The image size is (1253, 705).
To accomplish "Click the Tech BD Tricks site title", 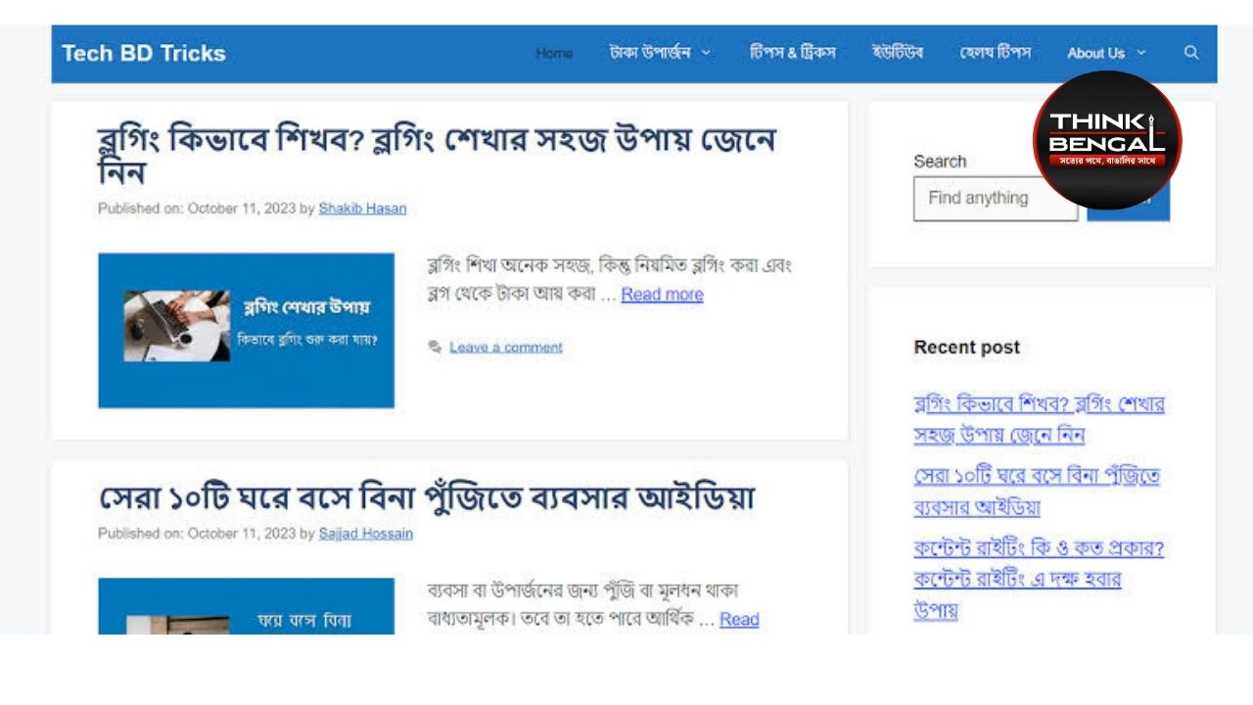I will point(144,53).
